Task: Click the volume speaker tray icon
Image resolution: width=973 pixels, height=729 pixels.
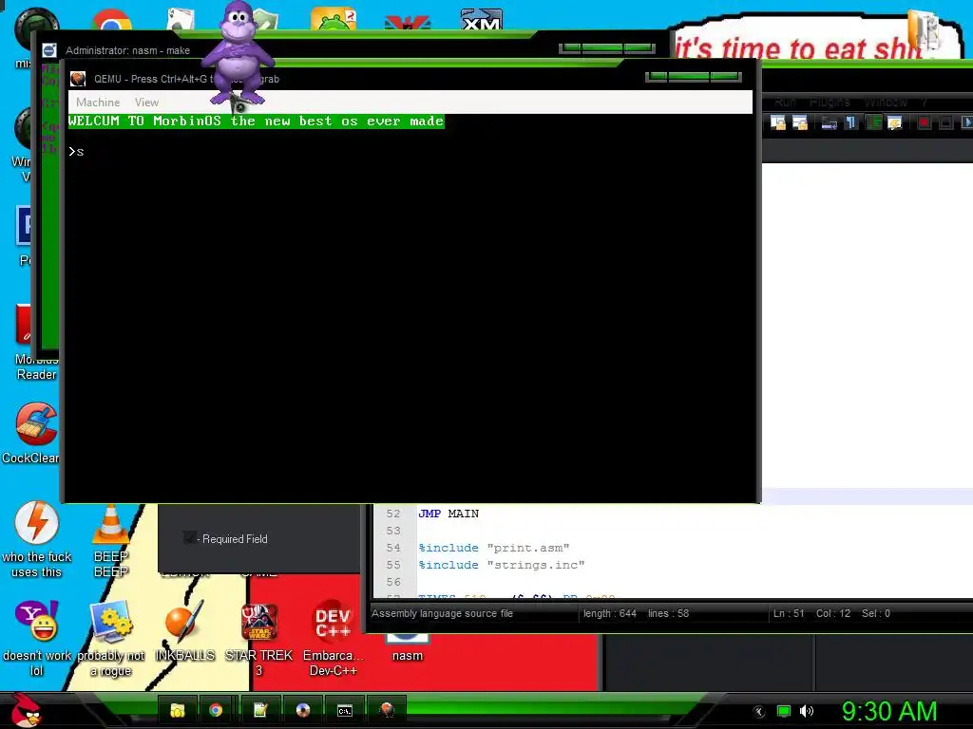Action: (x=806, y=711)
